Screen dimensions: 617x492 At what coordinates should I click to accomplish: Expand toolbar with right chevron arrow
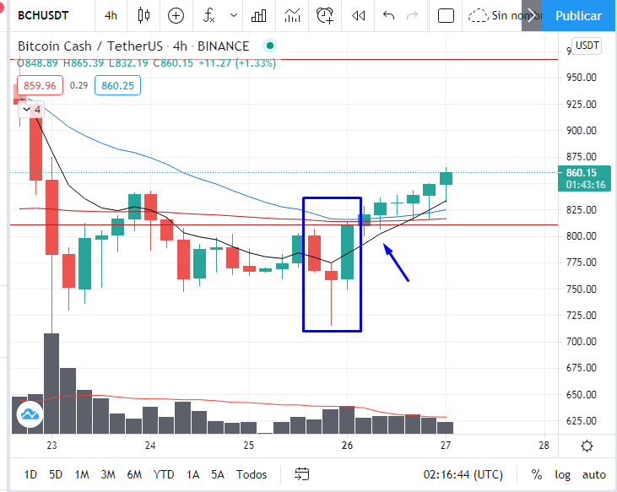pyautogui.click(x=532, y=16)
